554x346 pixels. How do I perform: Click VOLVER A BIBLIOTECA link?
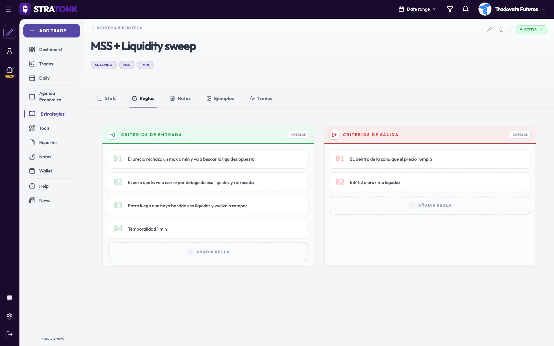117,28
